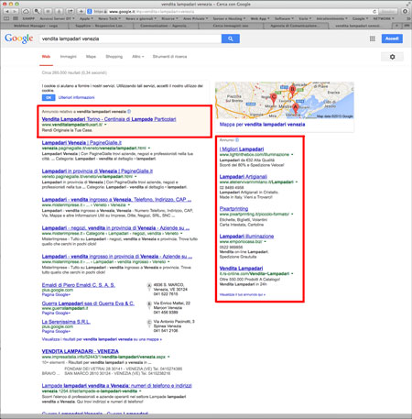Click info icon beside 'Annunci' heading
412x419 pixels.
(x=237, y=140)
